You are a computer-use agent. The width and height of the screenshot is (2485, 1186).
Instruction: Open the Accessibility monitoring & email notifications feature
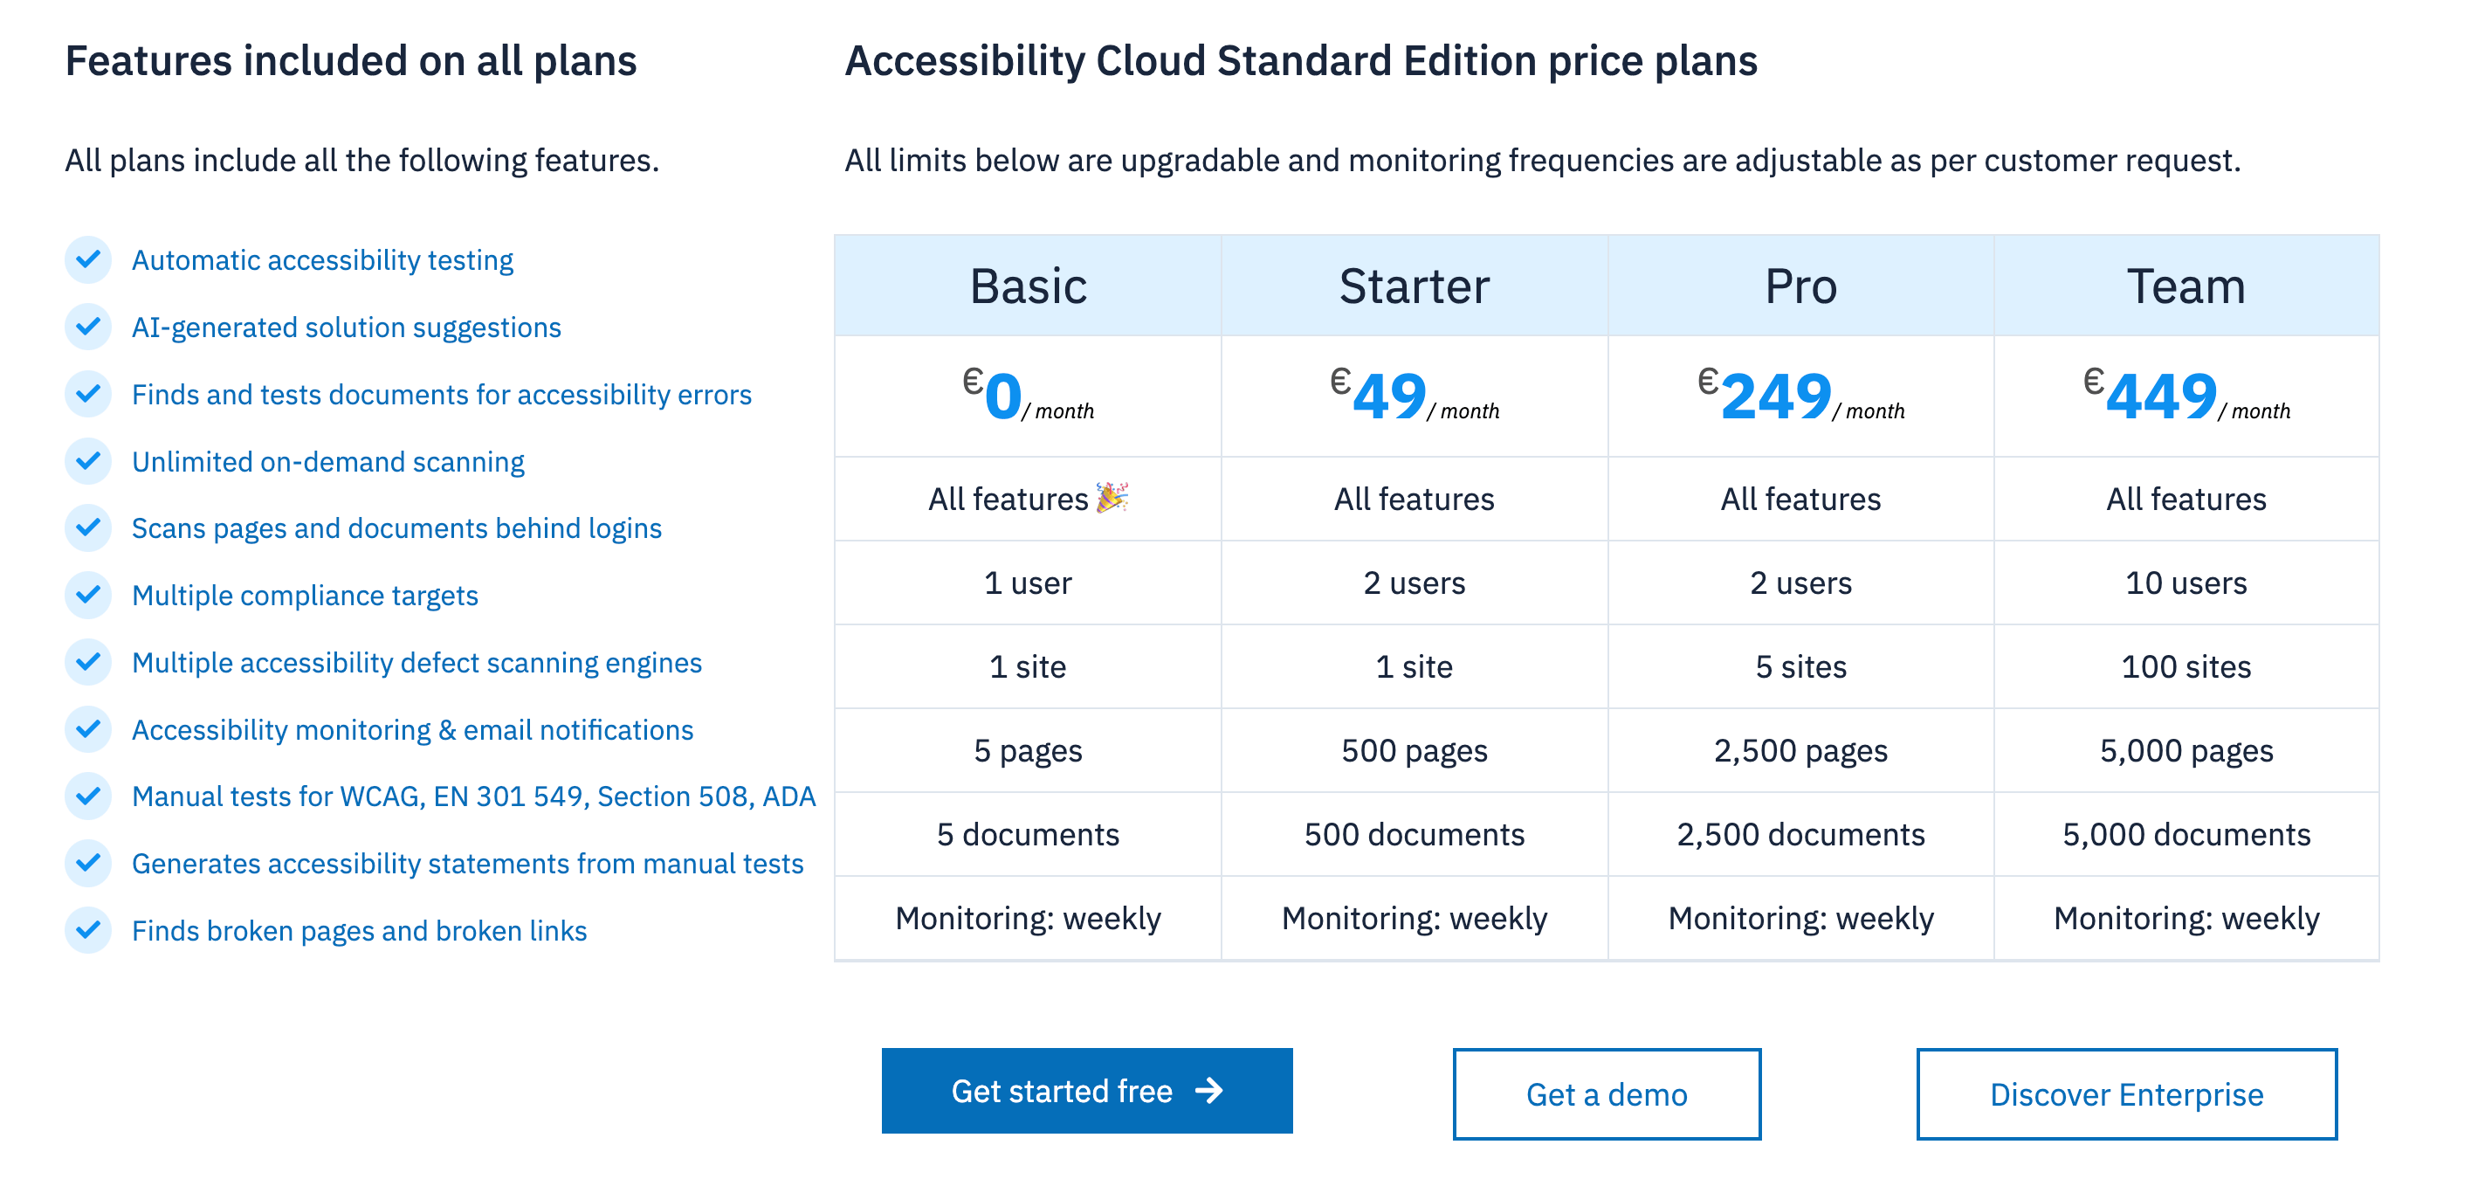click(x=413, y=729)
